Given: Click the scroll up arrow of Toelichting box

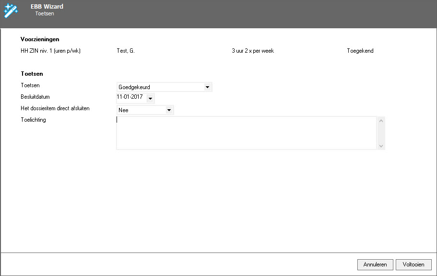Looking at the screenshot, I should [381, 121].
